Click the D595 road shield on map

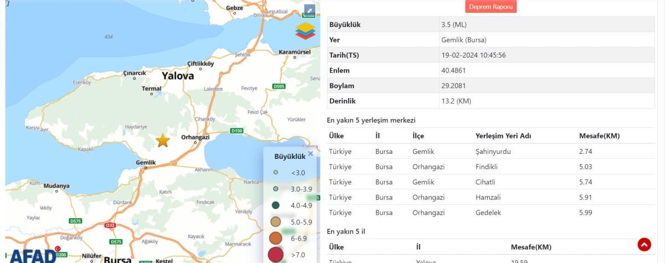[x=279, y=86]
